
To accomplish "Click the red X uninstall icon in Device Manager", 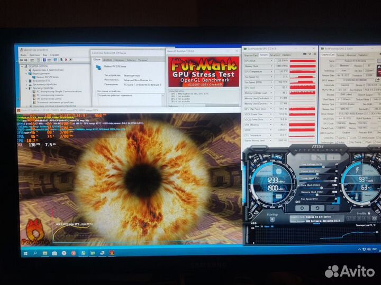I will pyautogui.click(x=66, y=60).
